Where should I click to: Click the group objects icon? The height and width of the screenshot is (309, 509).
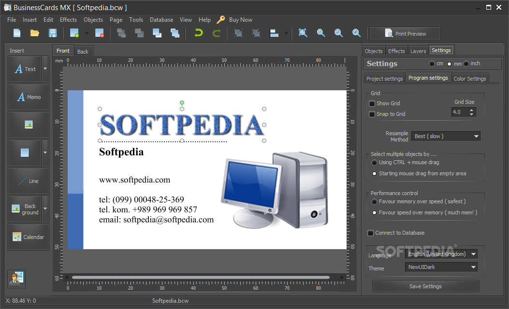(239, 33)
